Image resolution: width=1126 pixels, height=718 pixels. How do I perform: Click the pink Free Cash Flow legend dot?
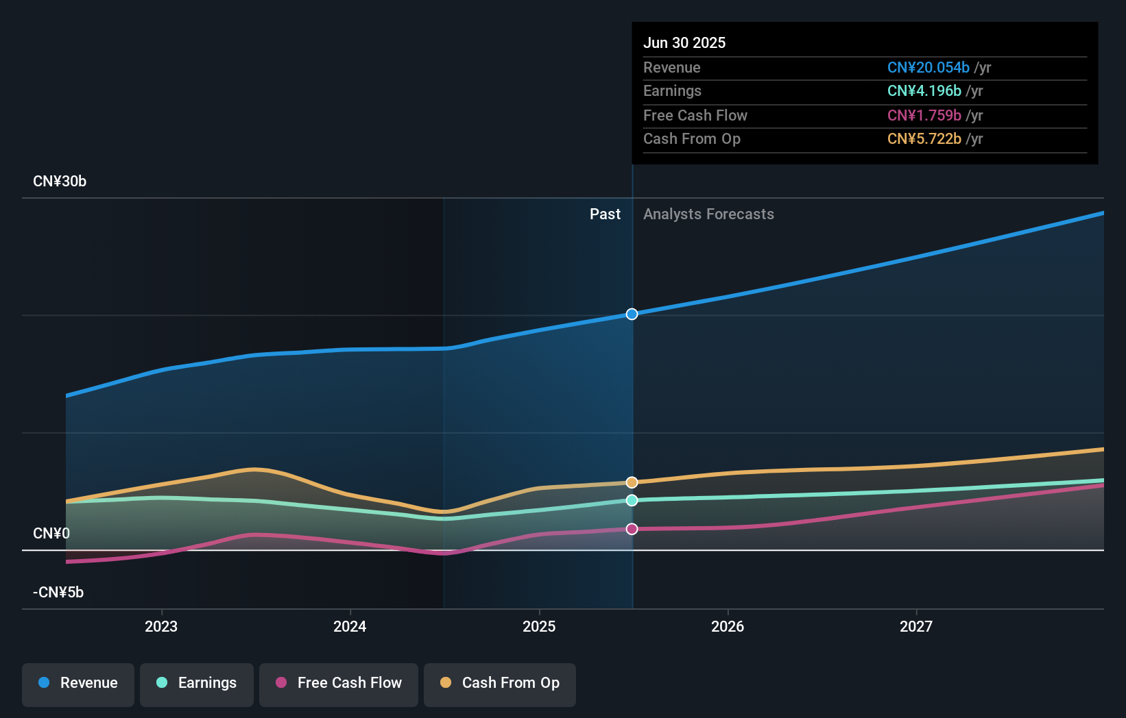coord(281,682)
